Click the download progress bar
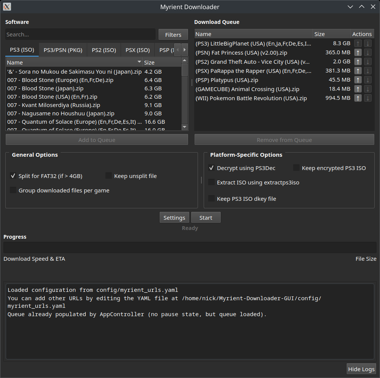 [190, 247]
